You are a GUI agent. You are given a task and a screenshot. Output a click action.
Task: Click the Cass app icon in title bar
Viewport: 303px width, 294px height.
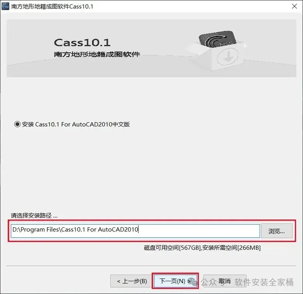[5, 6]
